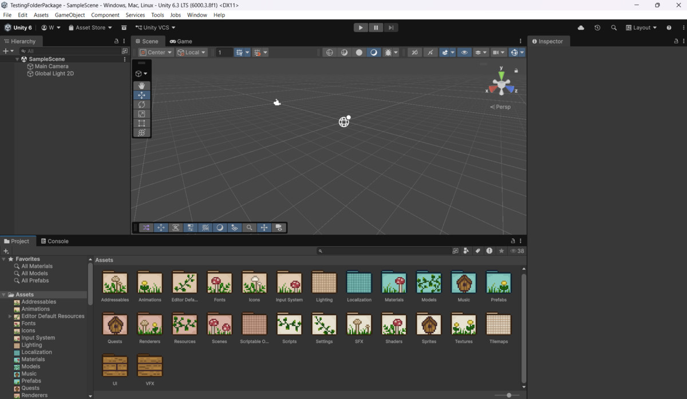Screen dimensions: 687x399
Task: Click the Global Light gizmo in the scene
Action: 344,121
